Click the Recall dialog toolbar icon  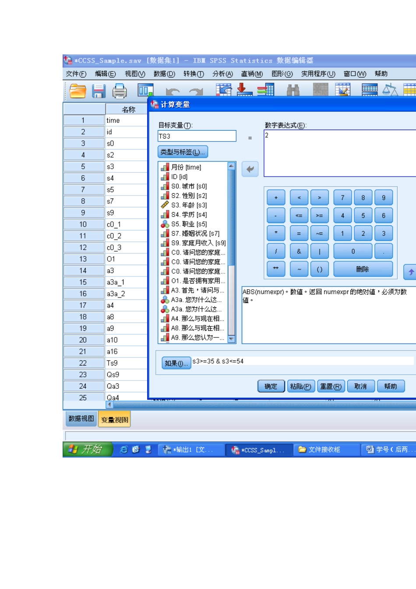coord(145,90)
